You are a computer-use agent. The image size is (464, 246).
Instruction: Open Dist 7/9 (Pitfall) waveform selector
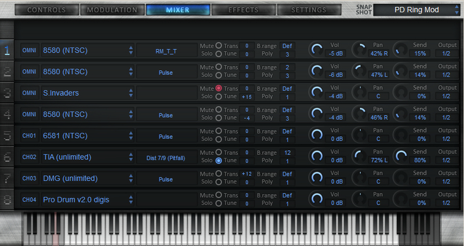click(x=166, y=158)
